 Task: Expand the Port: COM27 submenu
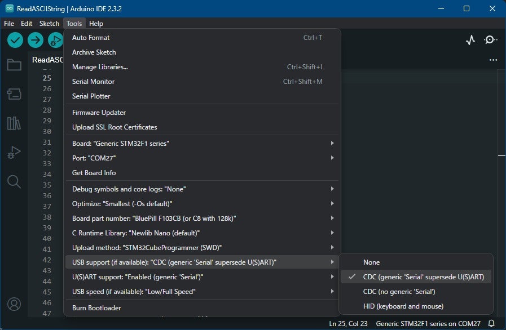click(x=203, y=158)
